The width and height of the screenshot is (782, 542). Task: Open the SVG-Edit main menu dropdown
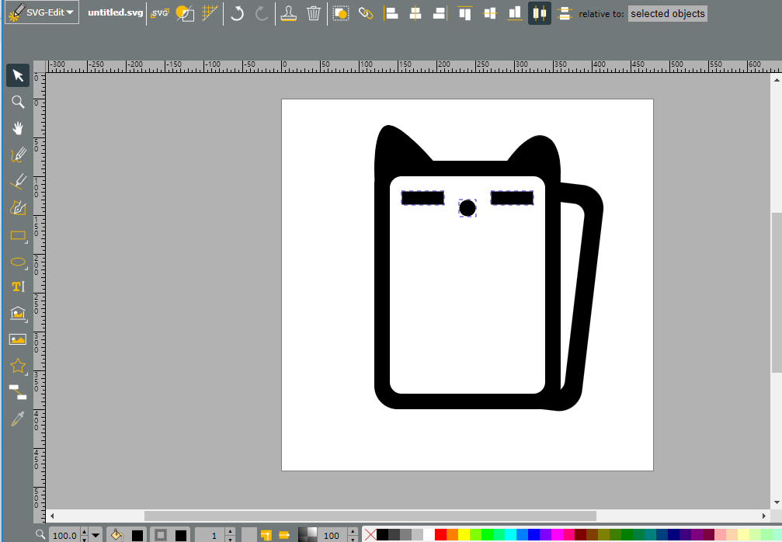42,12
